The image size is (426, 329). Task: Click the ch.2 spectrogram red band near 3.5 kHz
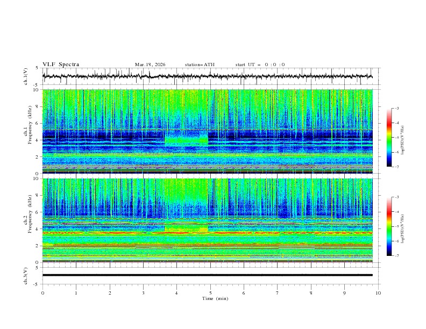coord(207,233)
